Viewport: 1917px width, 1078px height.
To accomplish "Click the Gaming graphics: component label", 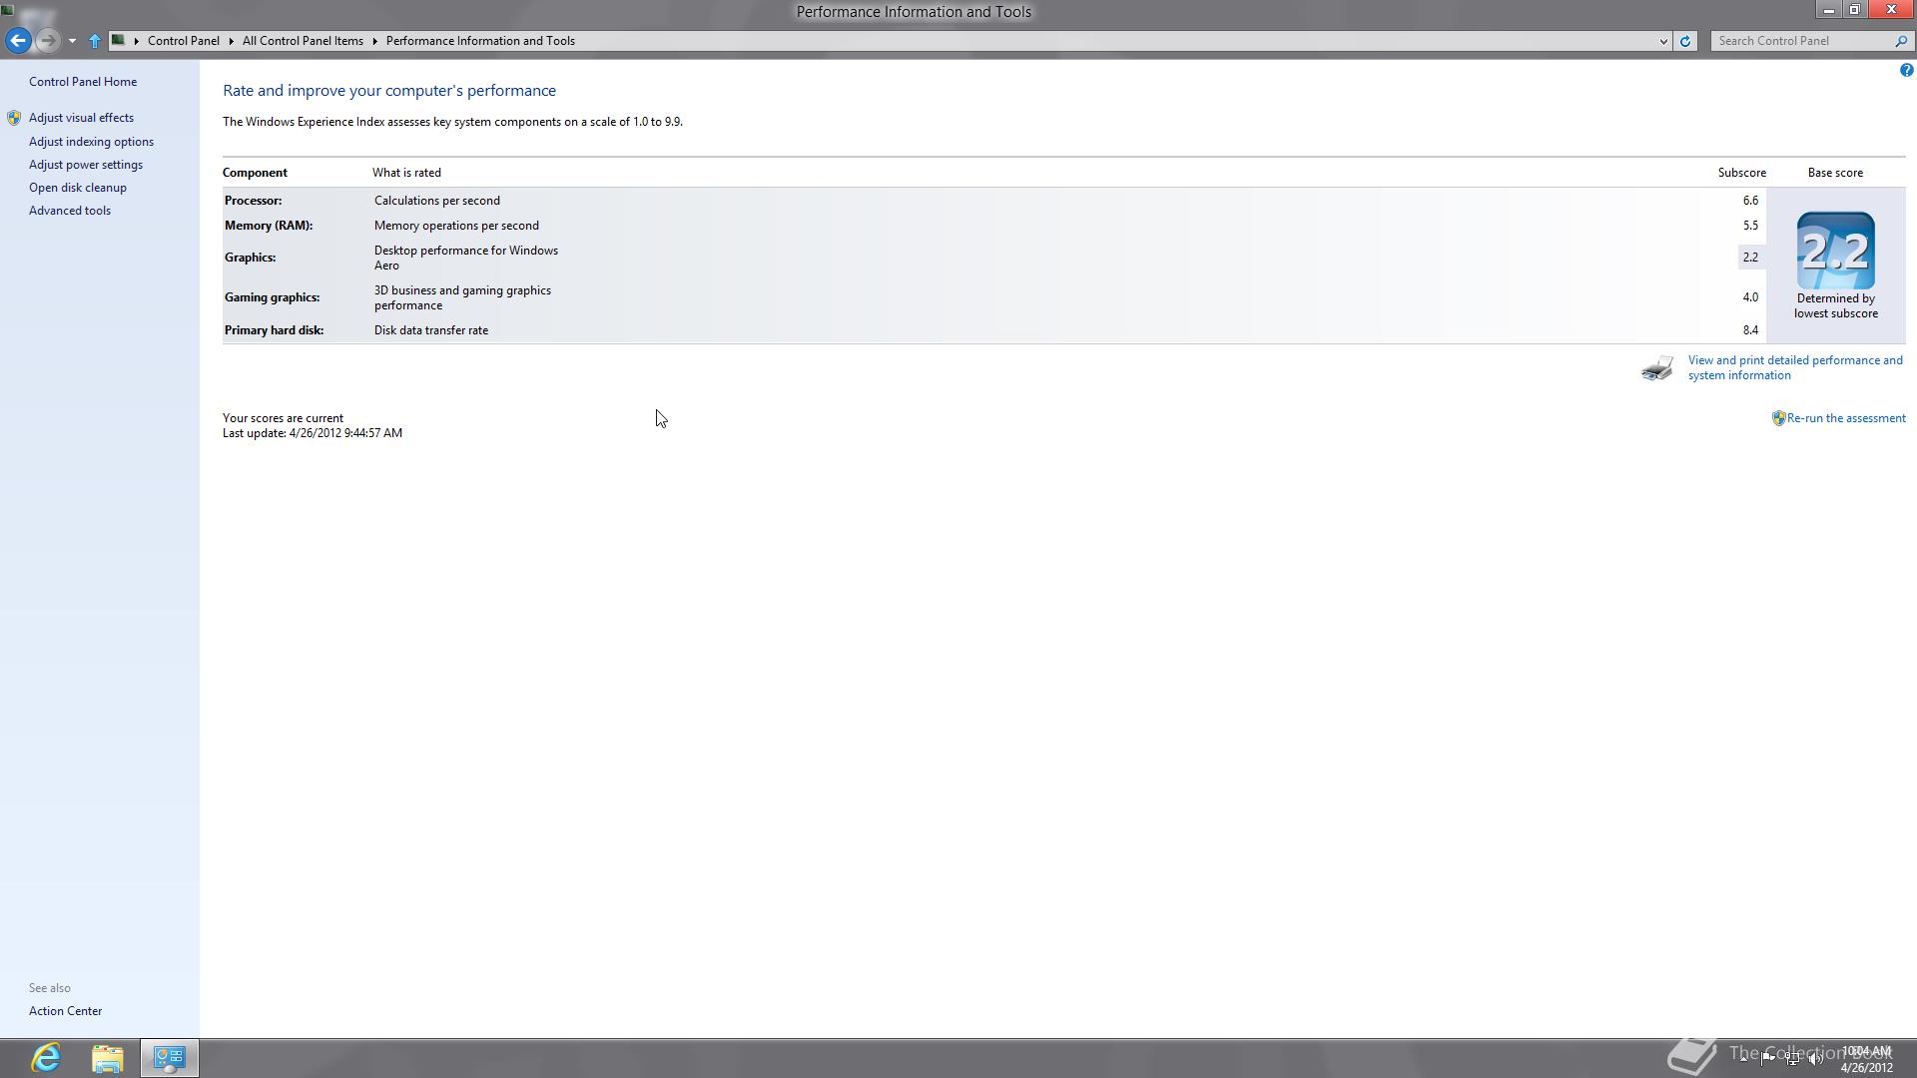I will tap(273, 297).
